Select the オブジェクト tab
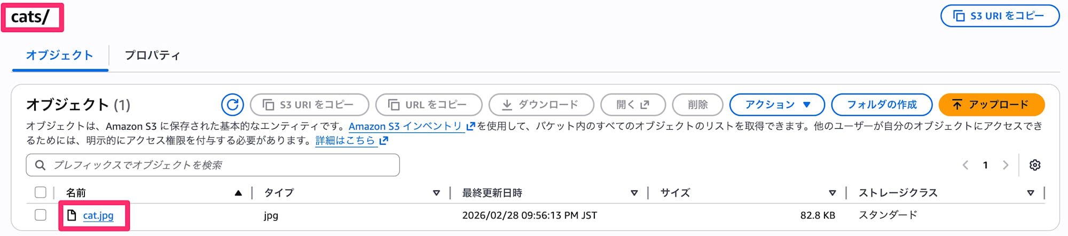This screenshot has width=1068, height=236. click(60, 55)
